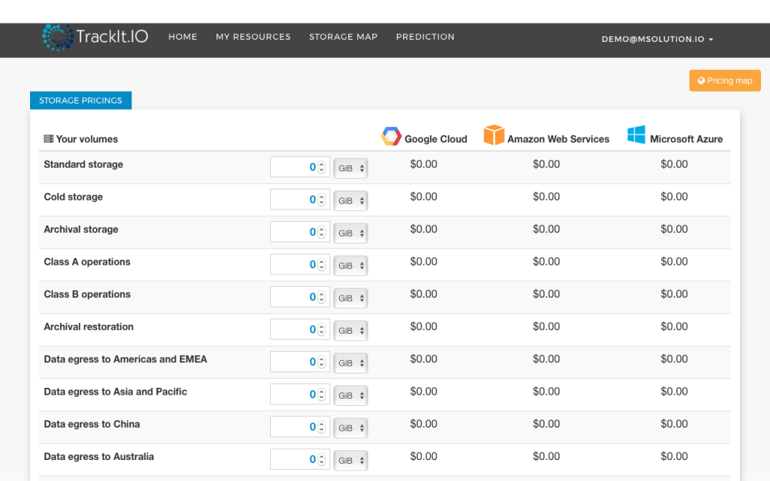
Task: Go to MY RESOURCES
Action: 253,37
